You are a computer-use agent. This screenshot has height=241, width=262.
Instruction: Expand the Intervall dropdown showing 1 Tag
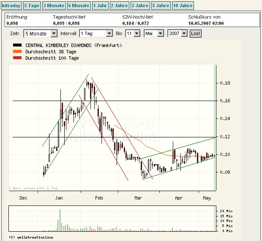coord(96,33)
